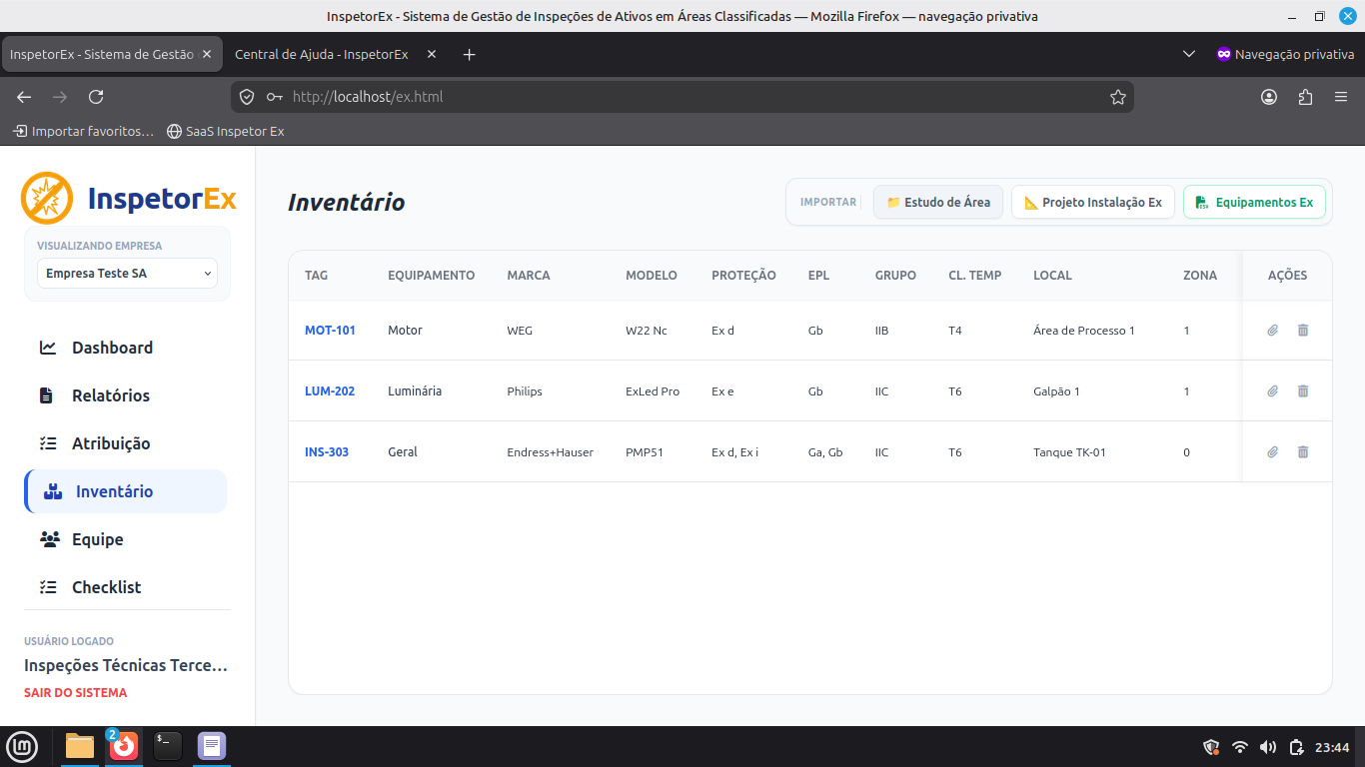Click the paperclip icon for INS-303
This screenshot has width=1365, height=767.
coord(1272,452)
